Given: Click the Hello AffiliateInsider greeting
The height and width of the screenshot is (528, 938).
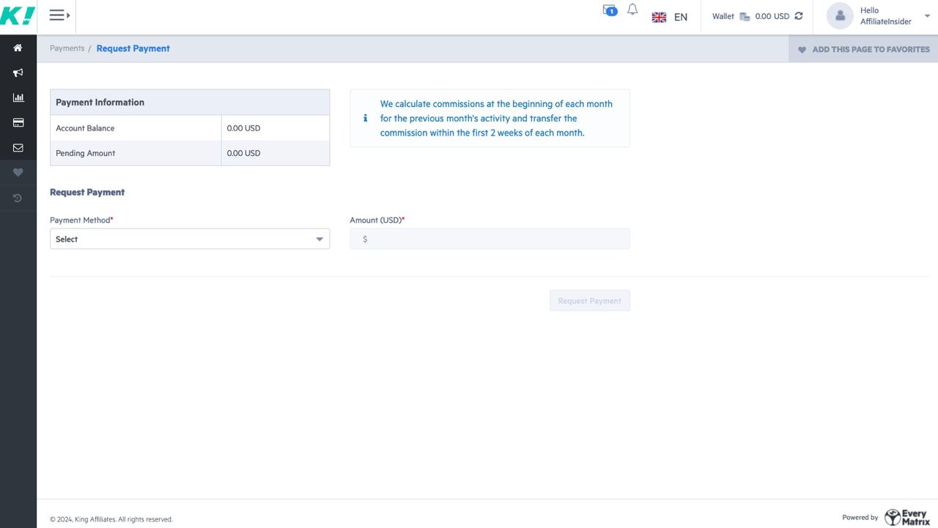Looking at the screenshot, I should coord(886,16).
